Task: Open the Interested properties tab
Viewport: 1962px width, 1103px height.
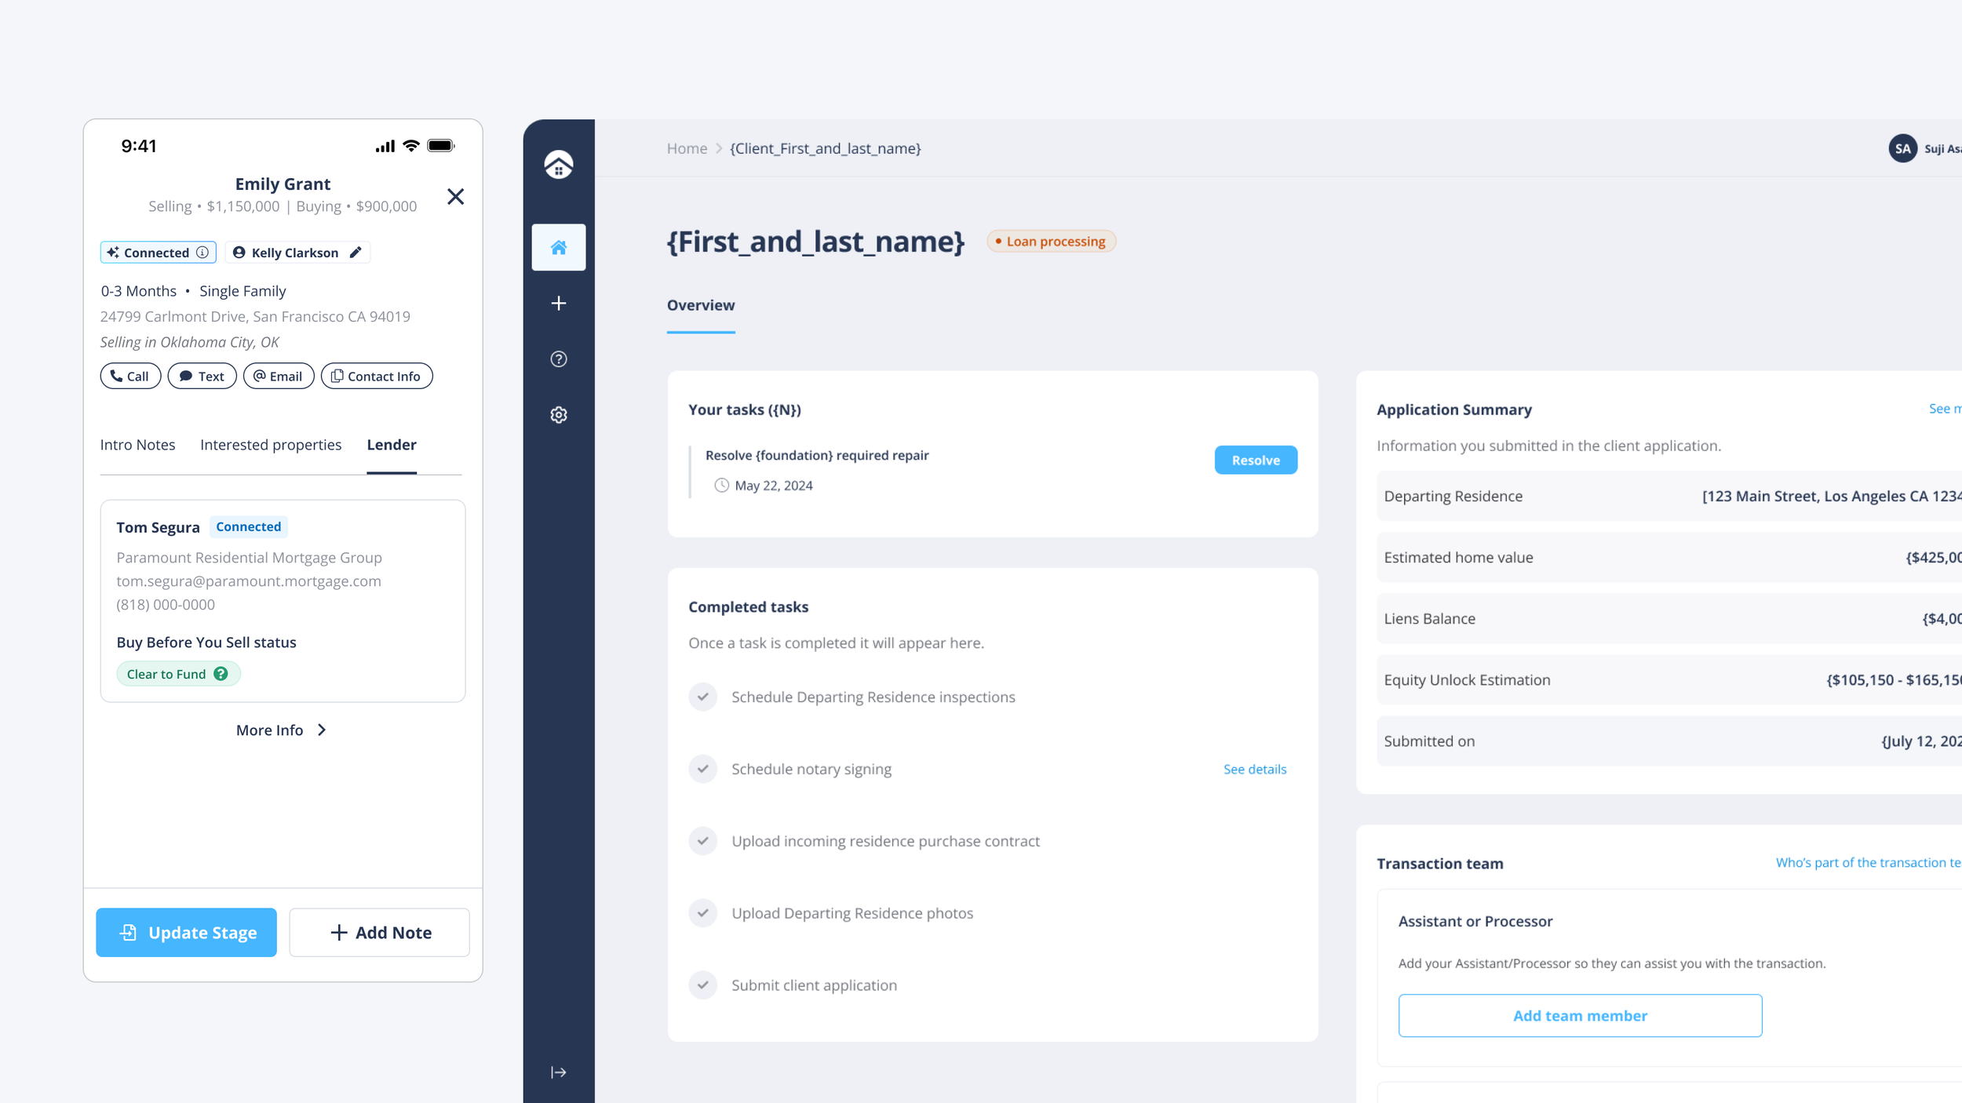Action: tap(271, 445)
